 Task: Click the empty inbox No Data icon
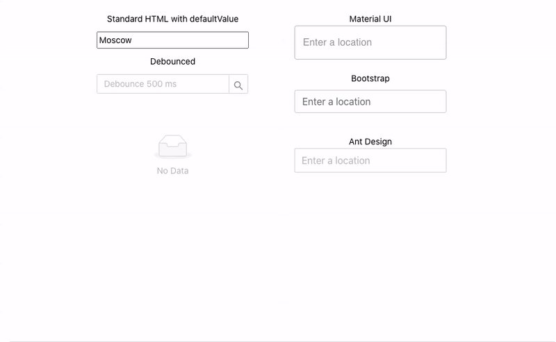click(172, 146)
